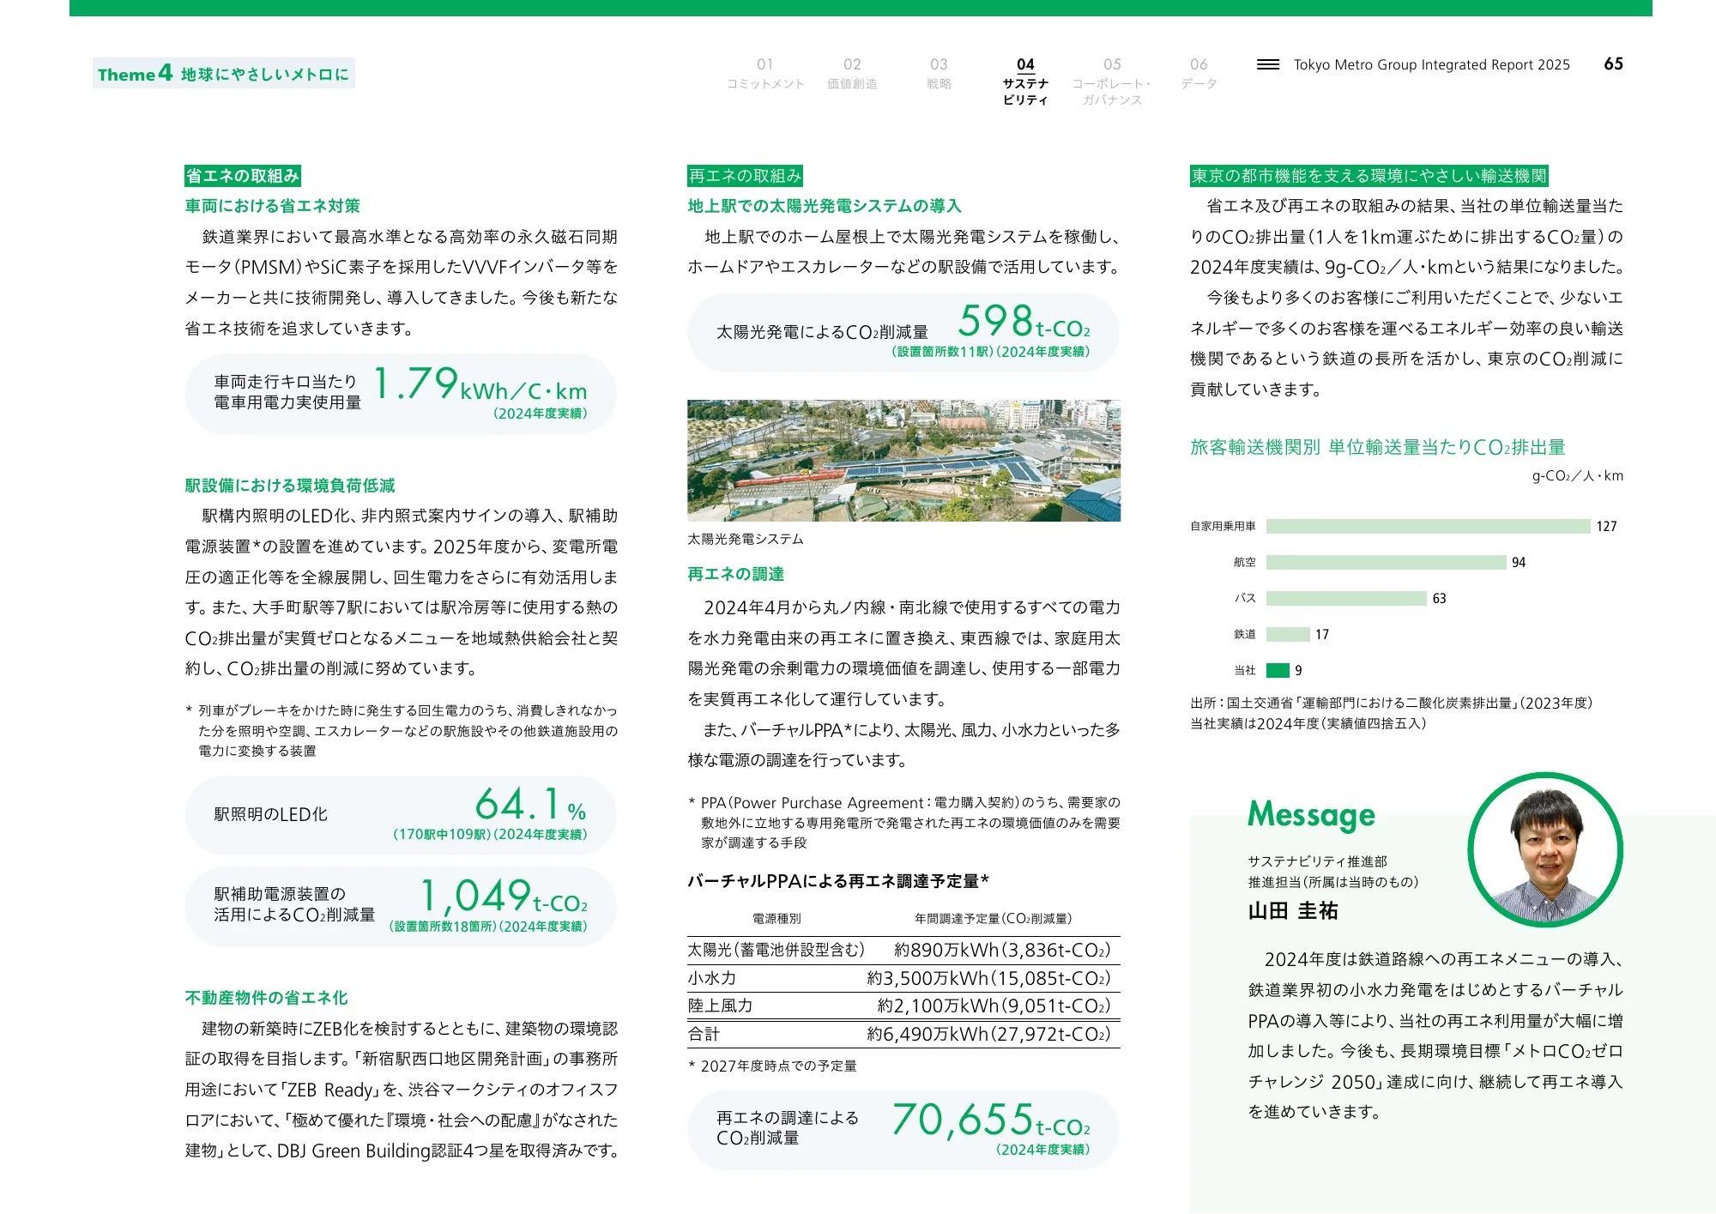Click the 小水力 table row

(x=903, y=979)
